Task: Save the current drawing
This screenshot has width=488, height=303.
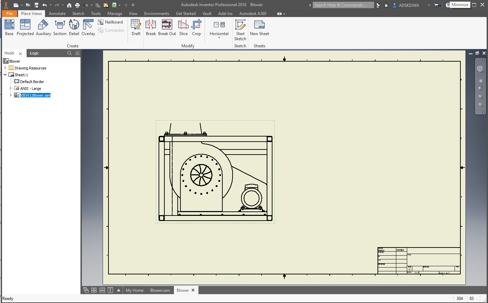Action: pyautogui.click(x=36, y=5)
